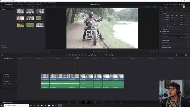This screenshot has height=107, width=190.
Task: Select the Selection Mode arrow tool
Action: tap(66, 55)
